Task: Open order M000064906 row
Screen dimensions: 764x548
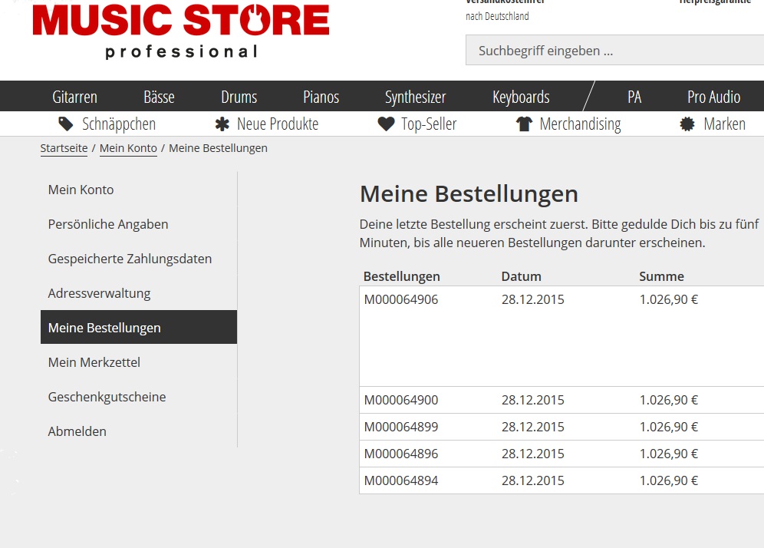Action: coord(401,300)
